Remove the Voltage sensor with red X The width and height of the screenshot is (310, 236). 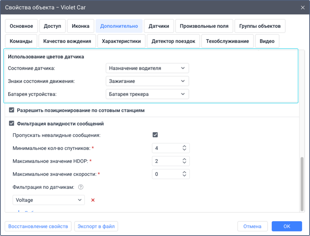[x=93, y=200]
